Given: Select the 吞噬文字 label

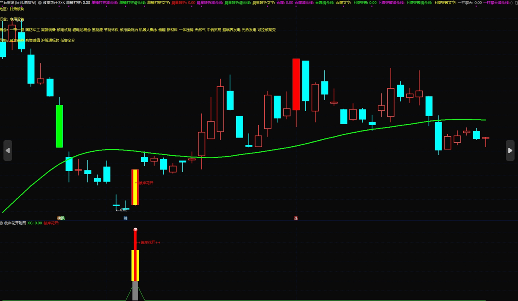Looking at the screenshot, I should click(343, 3).
